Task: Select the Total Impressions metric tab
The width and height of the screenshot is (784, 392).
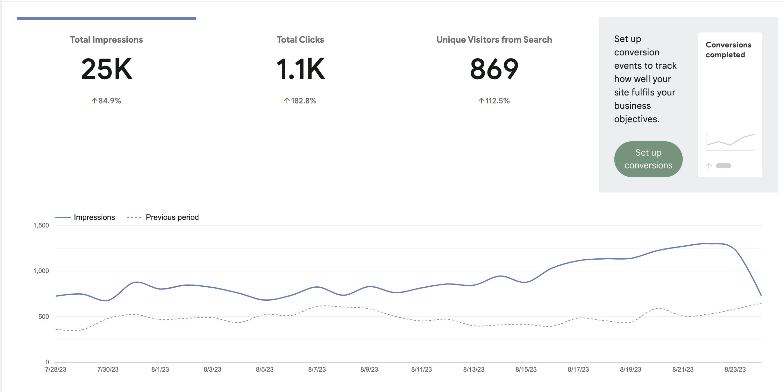Action: click(106, 40)
